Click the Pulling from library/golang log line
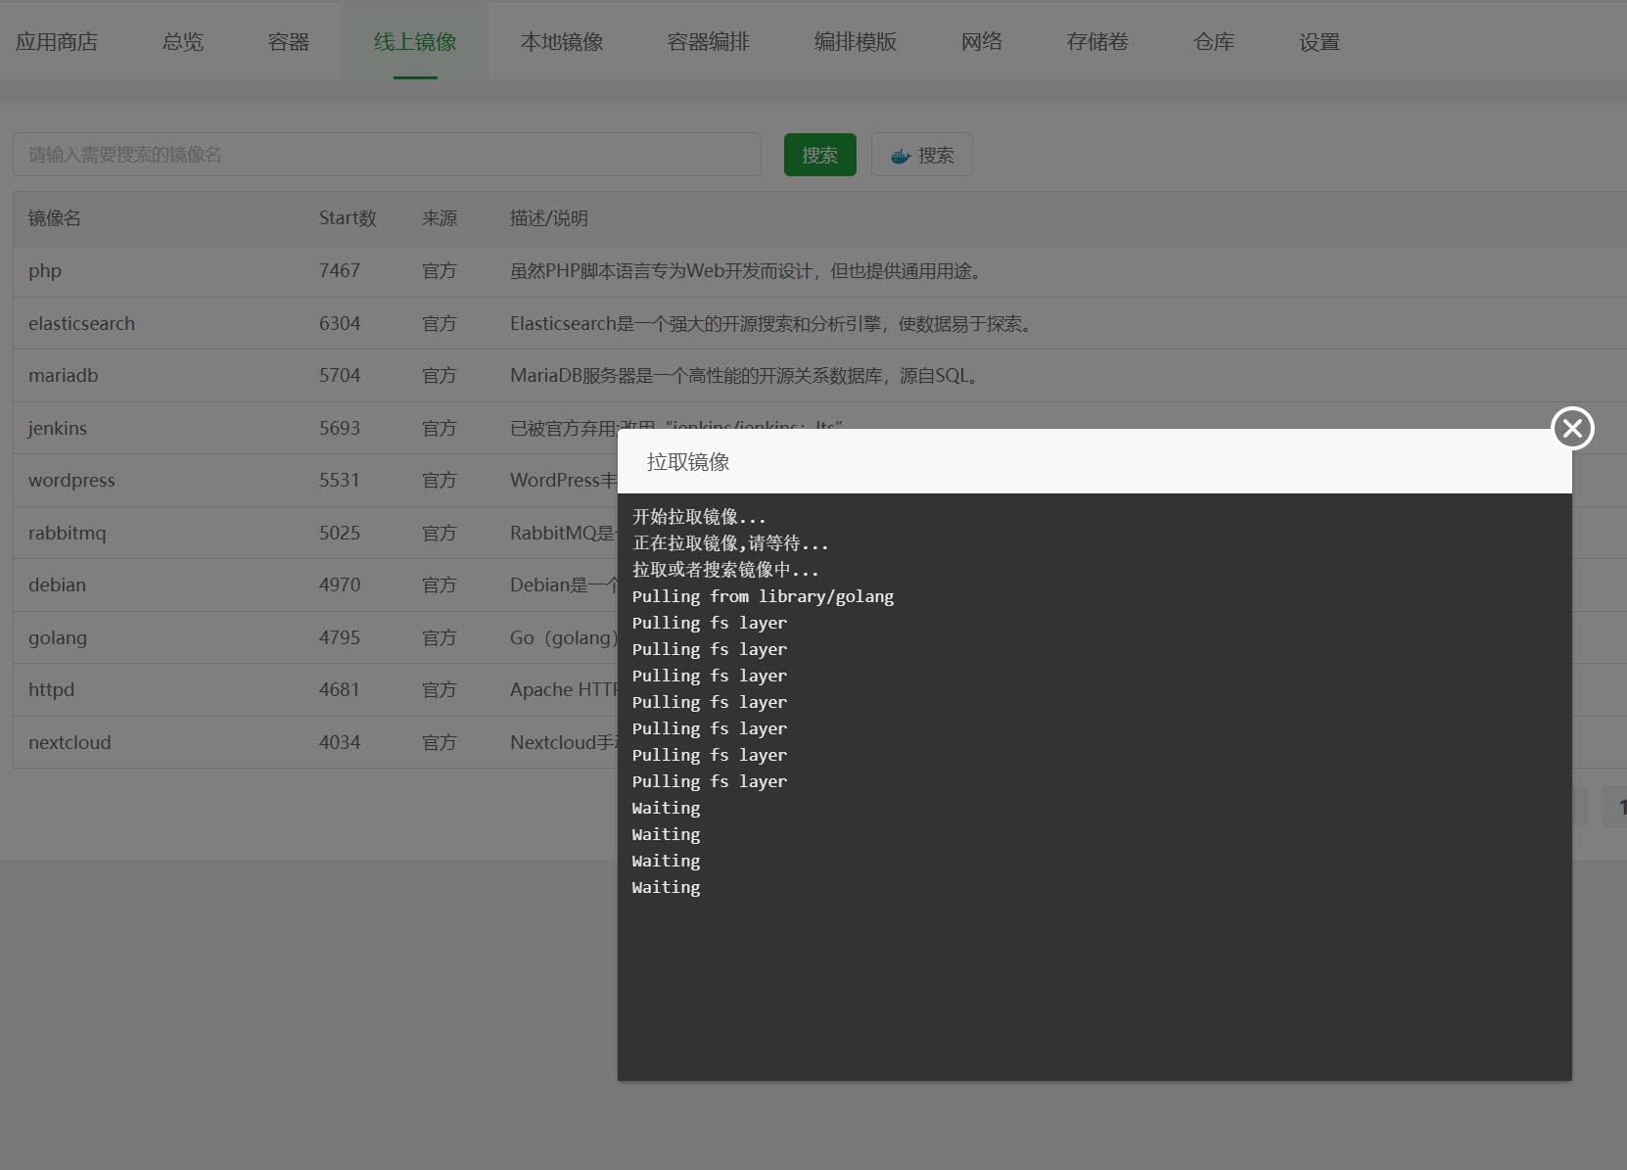Image resolution: width=1627 pixels, height=1170 pixels. [763, 596]
